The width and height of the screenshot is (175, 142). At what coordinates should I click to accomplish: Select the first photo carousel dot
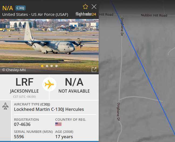pyautogui.click(x=42, y=66)
